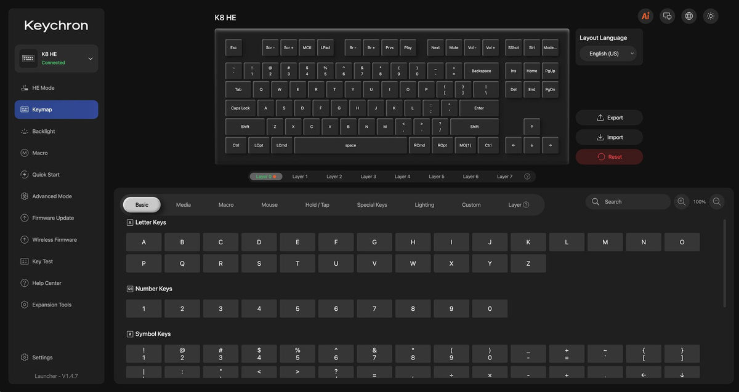
Task: Open Expansion Tools in sidebar
Action: pos(56,305)
